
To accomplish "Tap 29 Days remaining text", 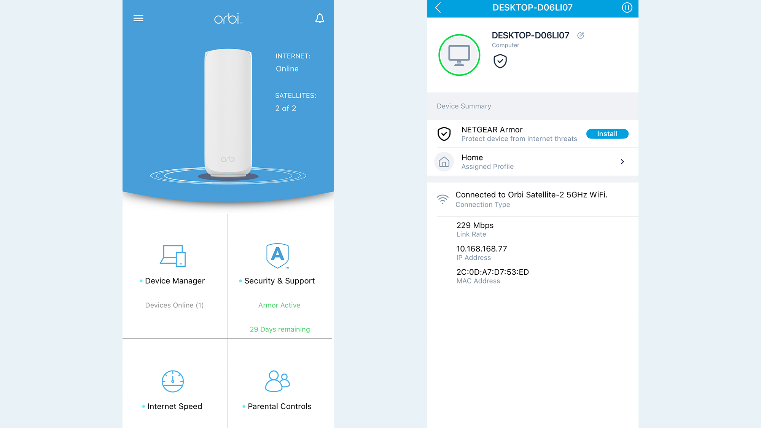I will tap(280, 329).
